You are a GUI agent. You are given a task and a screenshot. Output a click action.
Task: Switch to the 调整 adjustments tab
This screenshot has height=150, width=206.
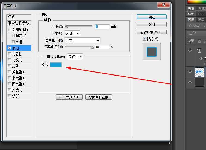pyautogui.click(x=191, y=14)
